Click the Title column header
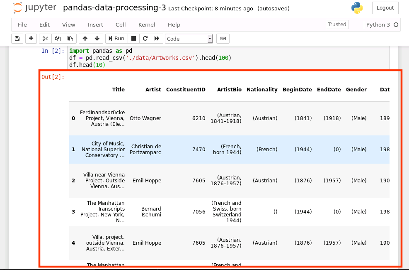Screen dimensions: 409x270 [119, 90]
